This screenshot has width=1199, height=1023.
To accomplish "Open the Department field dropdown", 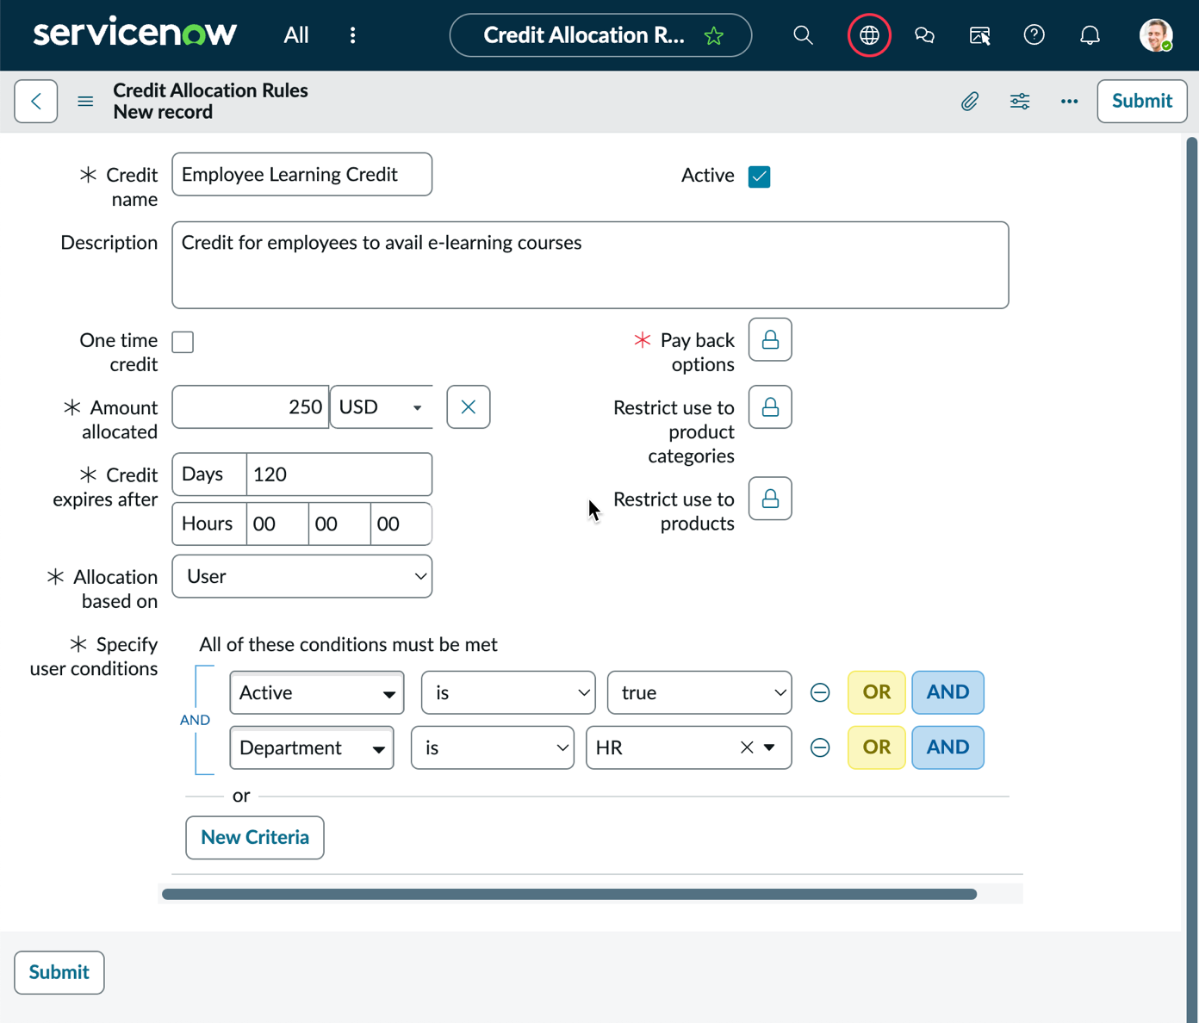I will click(312, 747).
